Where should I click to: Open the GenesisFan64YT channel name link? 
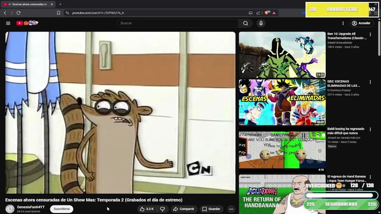(31, 207)
